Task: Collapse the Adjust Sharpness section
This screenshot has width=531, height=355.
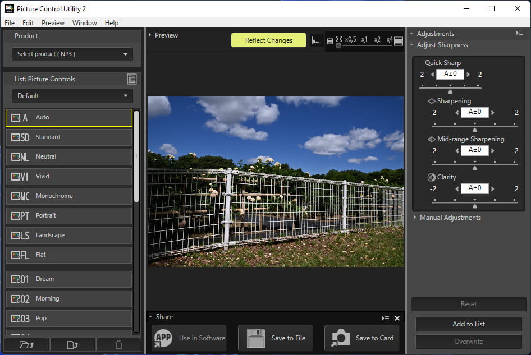Action: [x=411, y=45]
